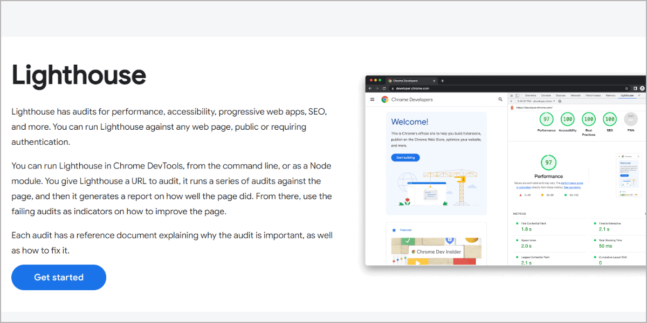Viewport: 647px width, 323px height.
Task: Click the browser back arrow
Action: click(x=370, y=88)
